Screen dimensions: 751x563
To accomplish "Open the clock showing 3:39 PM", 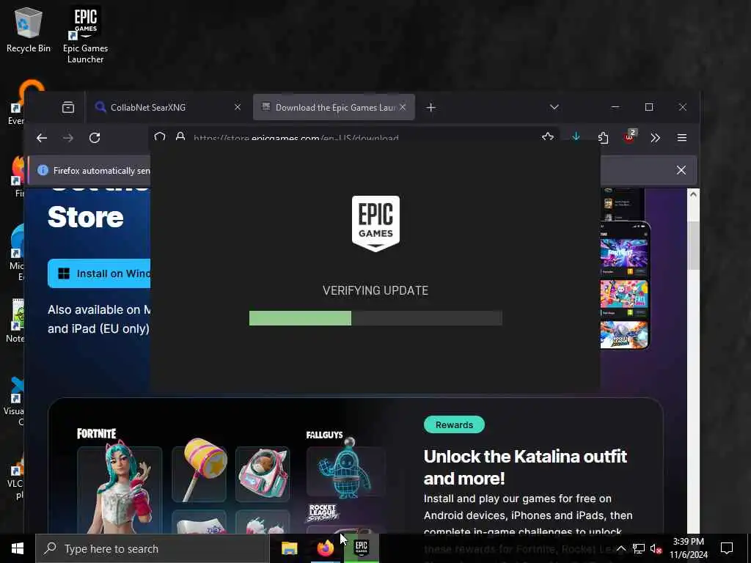I will 688,548.
